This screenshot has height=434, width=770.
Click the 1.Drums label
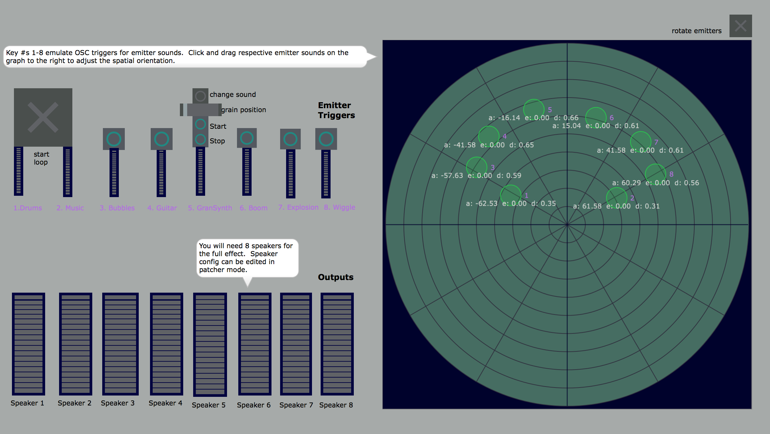click(x=28, y=208)
